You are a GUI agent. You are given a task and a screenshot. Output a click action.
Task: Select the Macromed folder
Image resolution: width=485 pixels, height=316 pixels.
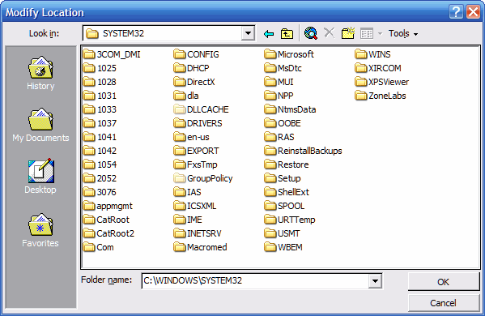200,247
